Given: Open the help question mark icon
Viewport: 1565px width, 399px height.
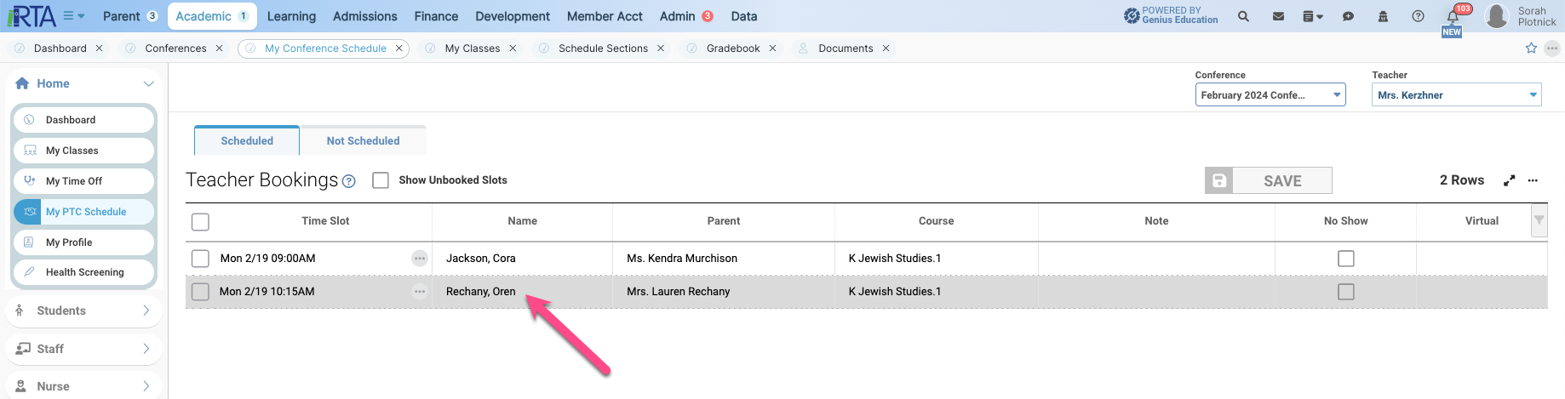Looking at the screenshot, I should click(1418, 16).
